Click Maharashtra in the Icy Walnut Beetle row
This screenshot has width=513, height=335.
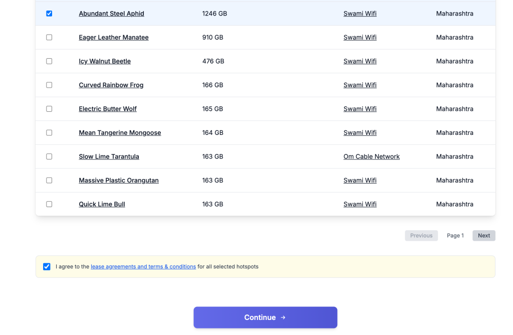pyautogui.click(x=454, y=61)
